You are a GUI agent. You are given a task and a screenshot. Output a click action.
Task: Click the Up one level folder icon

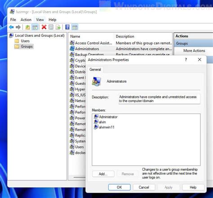pos(27,27)
